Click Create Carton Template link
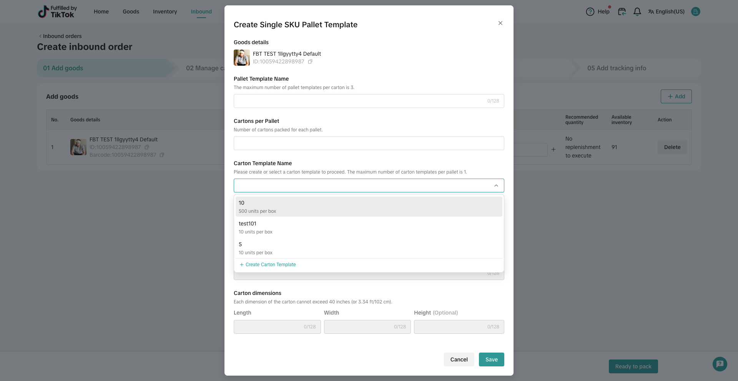Image resolution: width=738 pixels, height=381 pixels. [x=268, y=265]
